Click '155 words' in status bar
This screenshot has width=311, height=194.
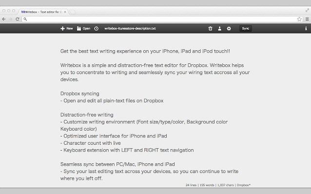pyautogui.click(x=207, y=185)
